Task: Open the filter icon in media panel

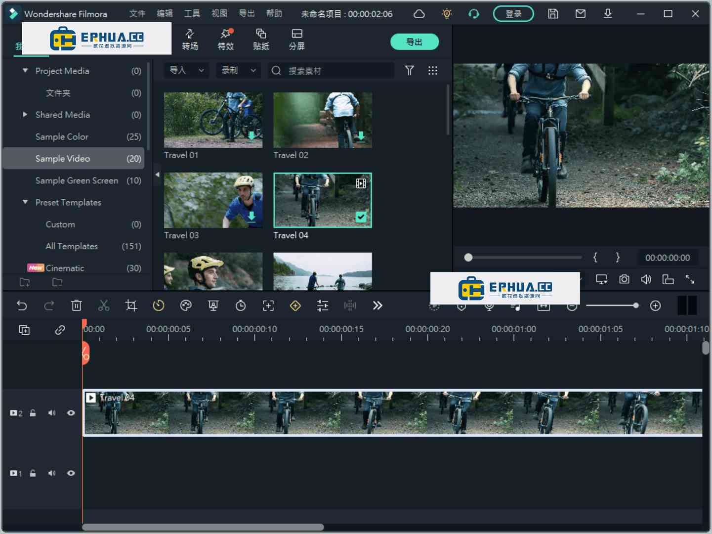Action: point(409,71)
